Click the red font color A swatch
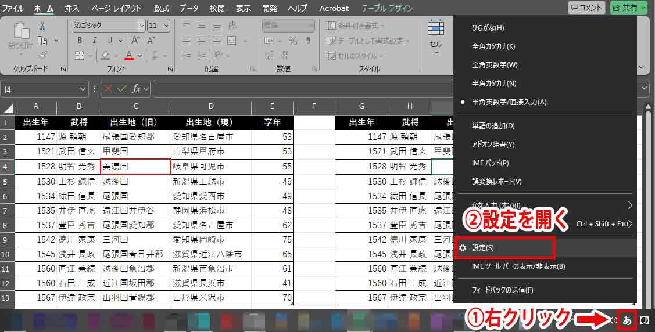 pos(129,56)
